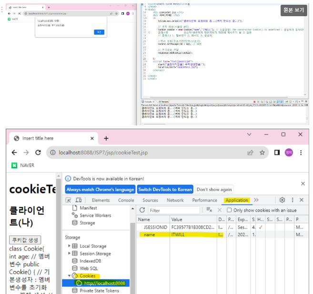Open Chrome's three-dot menu
This screenshot has height=294, width=313.
(x=301, y=152)
